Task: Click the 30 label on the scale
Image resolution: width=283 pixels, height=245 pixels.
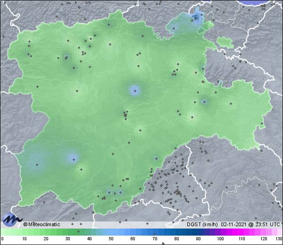Action: tap(67, 239)
